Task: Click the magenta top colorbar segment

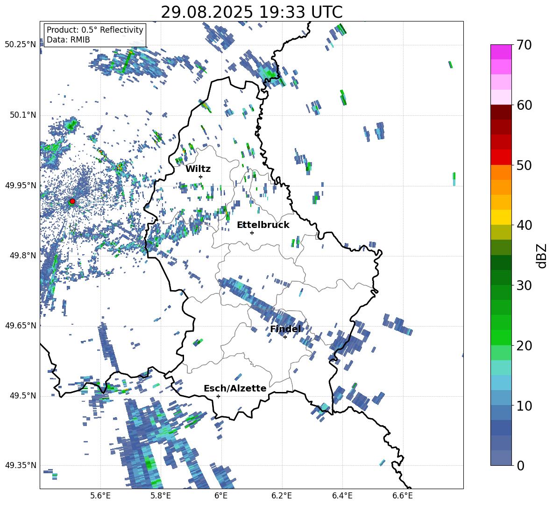Action: pos(501,52)
